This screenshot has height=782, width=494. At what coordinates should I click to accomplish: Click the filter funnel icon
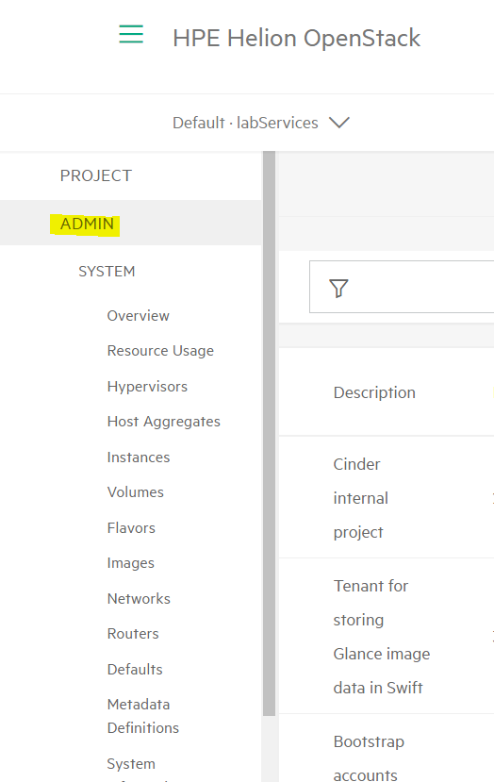click(x=338, y=289)
